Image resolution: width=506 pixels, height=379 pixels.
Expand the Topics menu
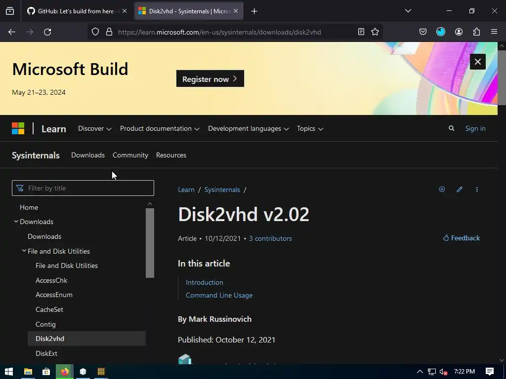tap(310, 129)
